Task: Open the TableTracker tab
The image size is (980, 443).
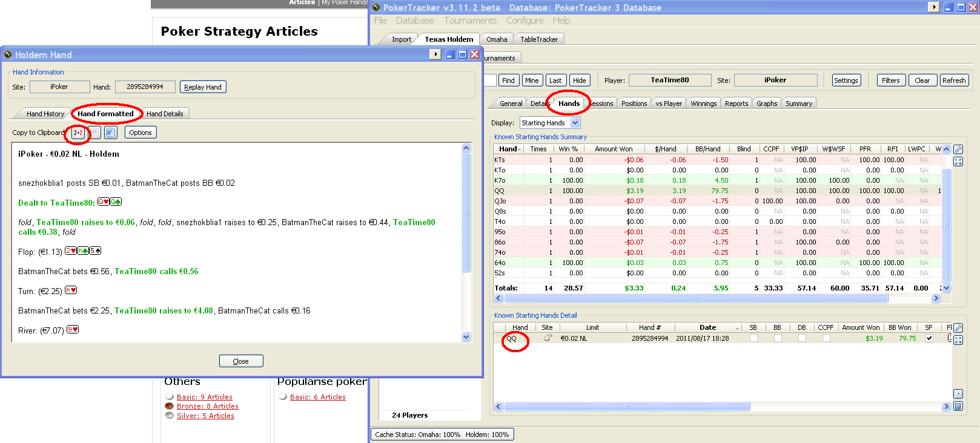Action: click(x=539, y=39)
